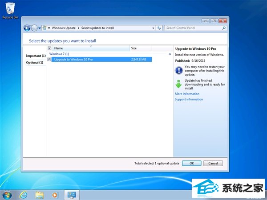This screenshot has width=267, height=200.
Task: Open the More information link
Action: (187, 94)
